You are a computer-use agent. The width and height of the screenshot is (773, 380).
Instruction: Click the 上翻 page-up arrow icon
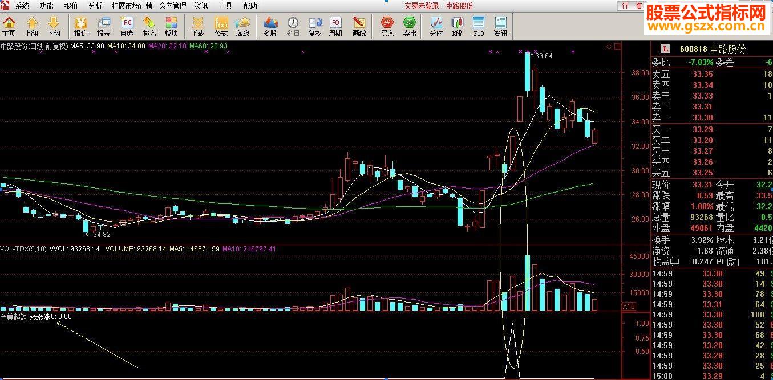point(31,26)
